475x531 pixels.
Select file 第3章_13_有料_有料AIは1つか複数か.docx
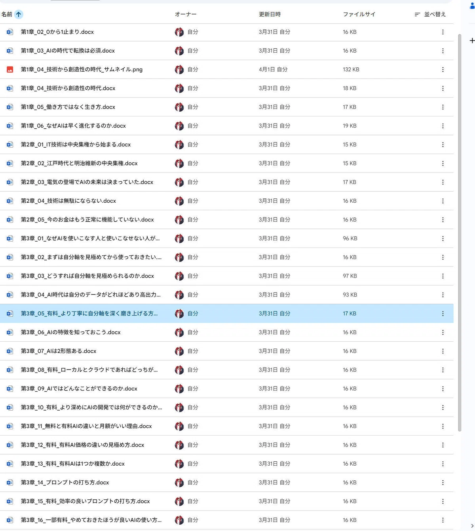[x=227, y=464]
